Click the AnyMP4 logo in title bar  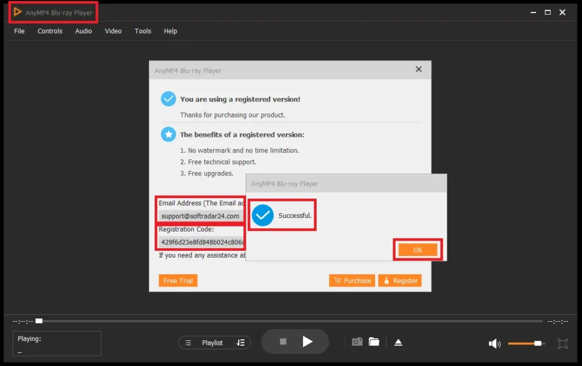tap(18, 12)
